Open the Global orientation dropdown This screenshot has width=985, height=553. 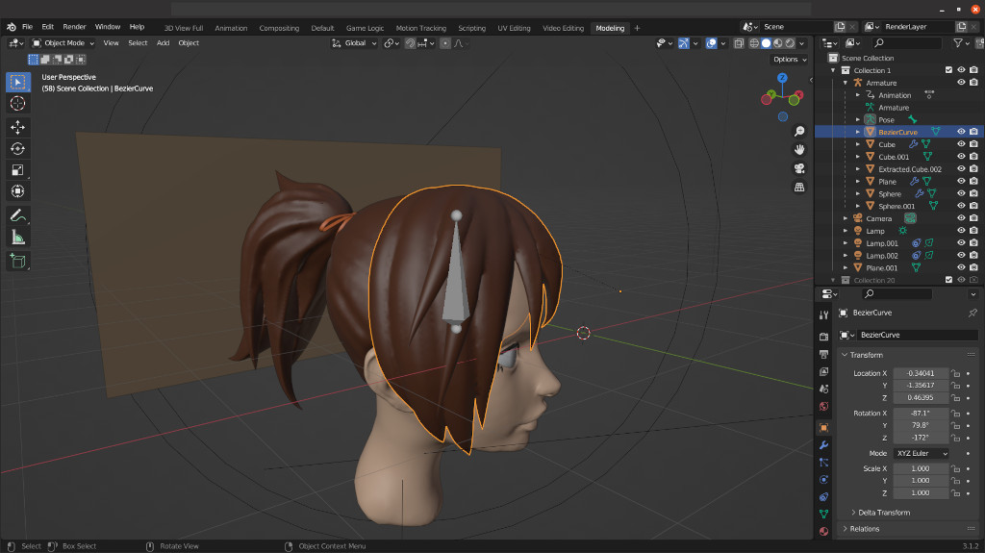(354, 43)
